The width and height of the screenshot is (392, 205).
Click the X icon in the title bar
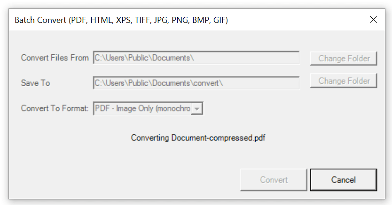coord(373,20)
